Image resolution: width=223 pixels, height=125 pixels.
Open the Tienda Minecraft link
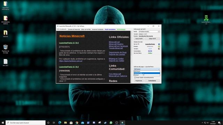click(116, 48)
